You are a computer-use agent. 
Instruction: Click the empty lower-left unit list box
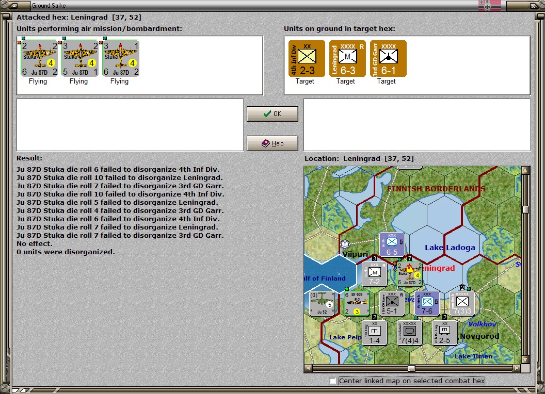pyautogui.click(x=130, y=125)
